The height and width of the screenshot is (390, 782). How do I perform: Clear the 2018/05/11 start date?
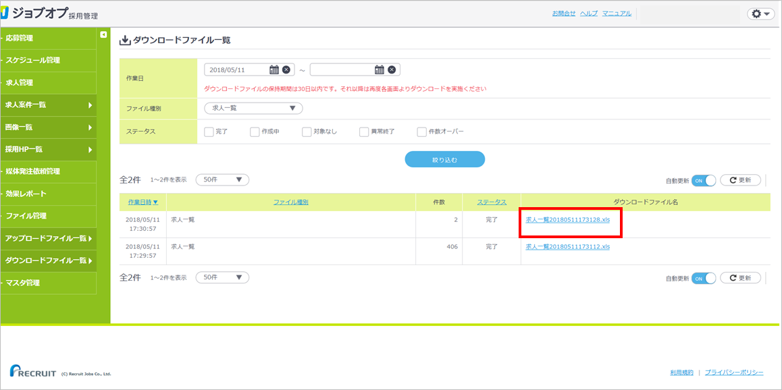coord(286,69)
